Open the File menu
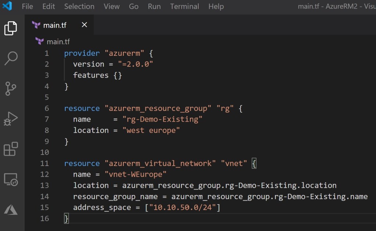This screenshot has height=231, width=376. (27, 7)
